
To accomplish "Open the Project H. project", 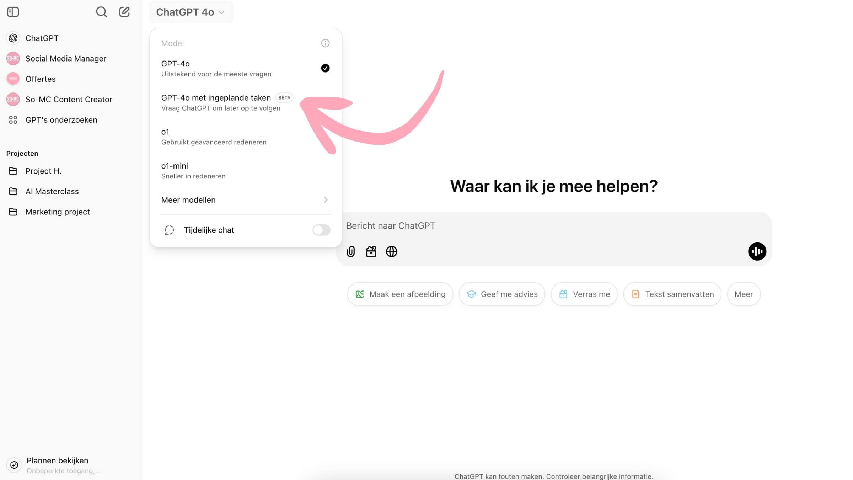I will point(71,171).
